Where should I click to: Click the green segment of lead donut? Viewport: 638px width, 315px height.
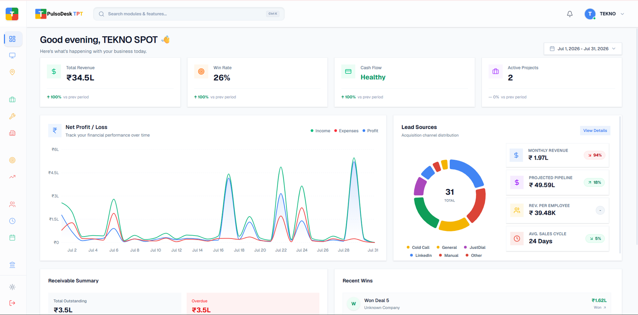[424, 212]
